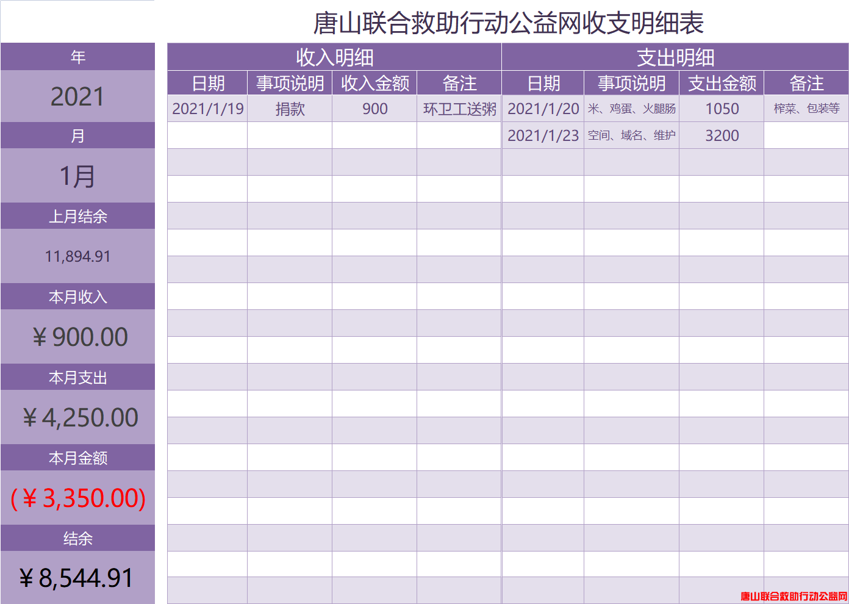Click the 上月结余 value 11,894.91
Viewport: 849px width, 604px height.
[77, 256]
